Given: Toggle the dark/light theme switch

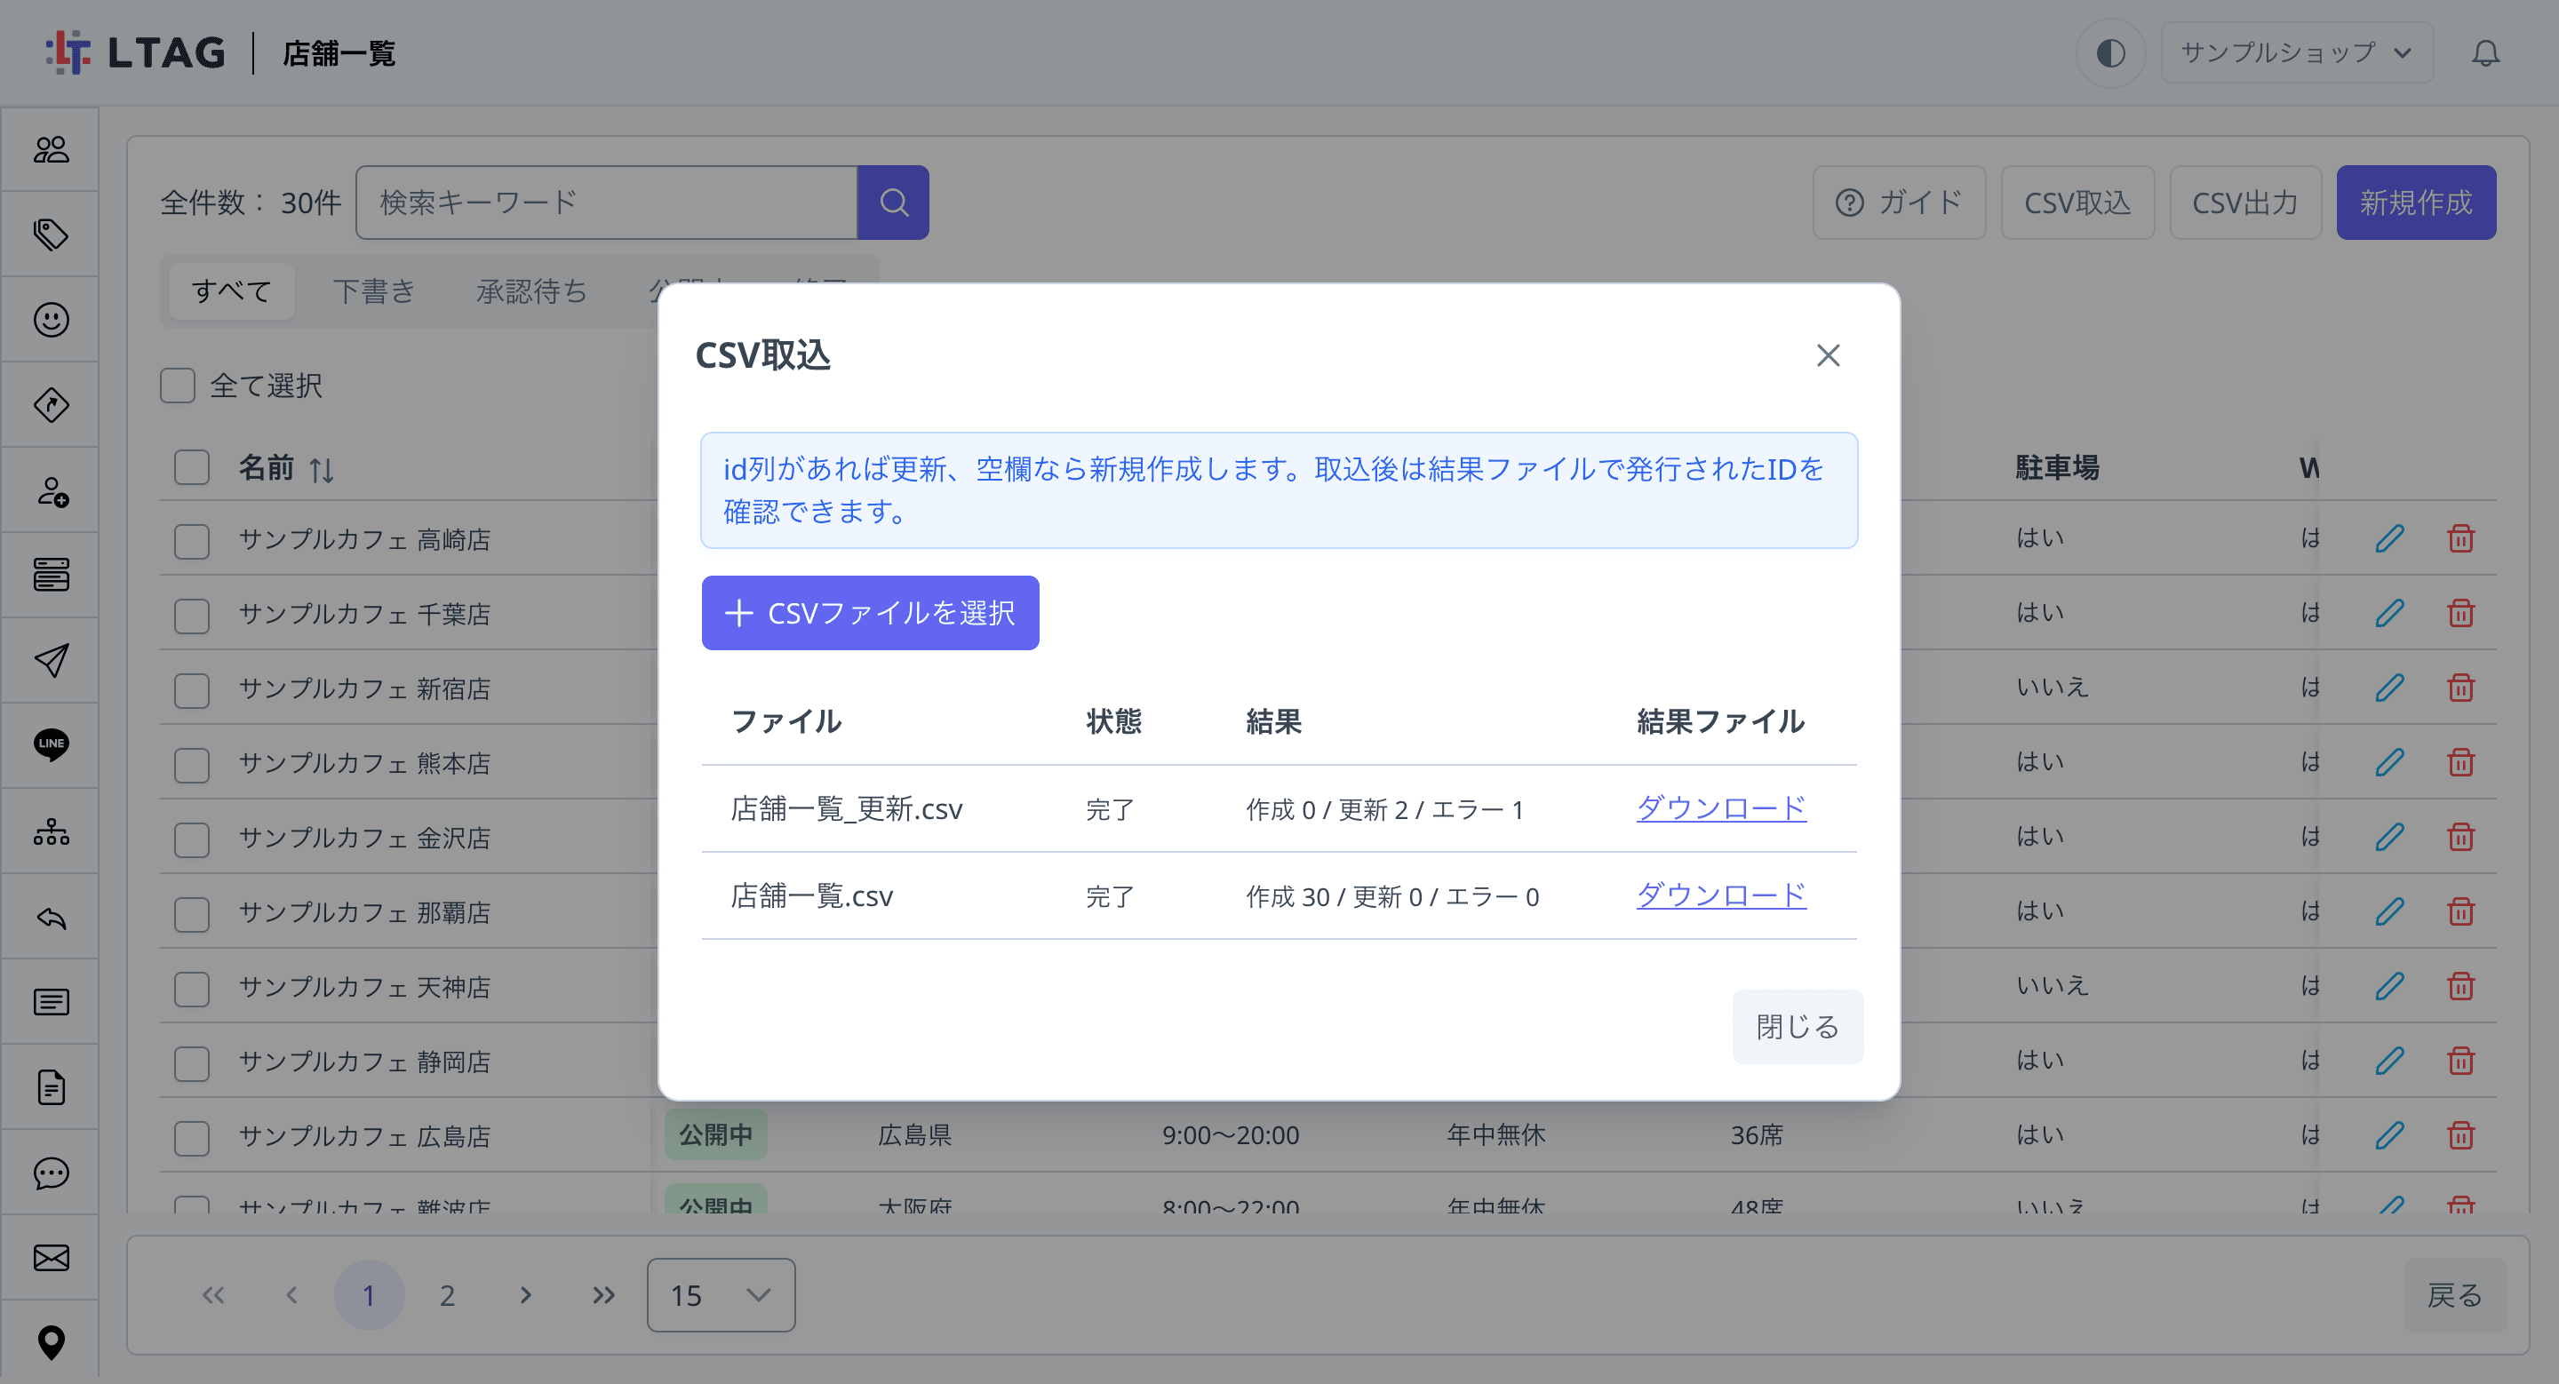Looking at the screenshot, I should [x=2110, y=52].
